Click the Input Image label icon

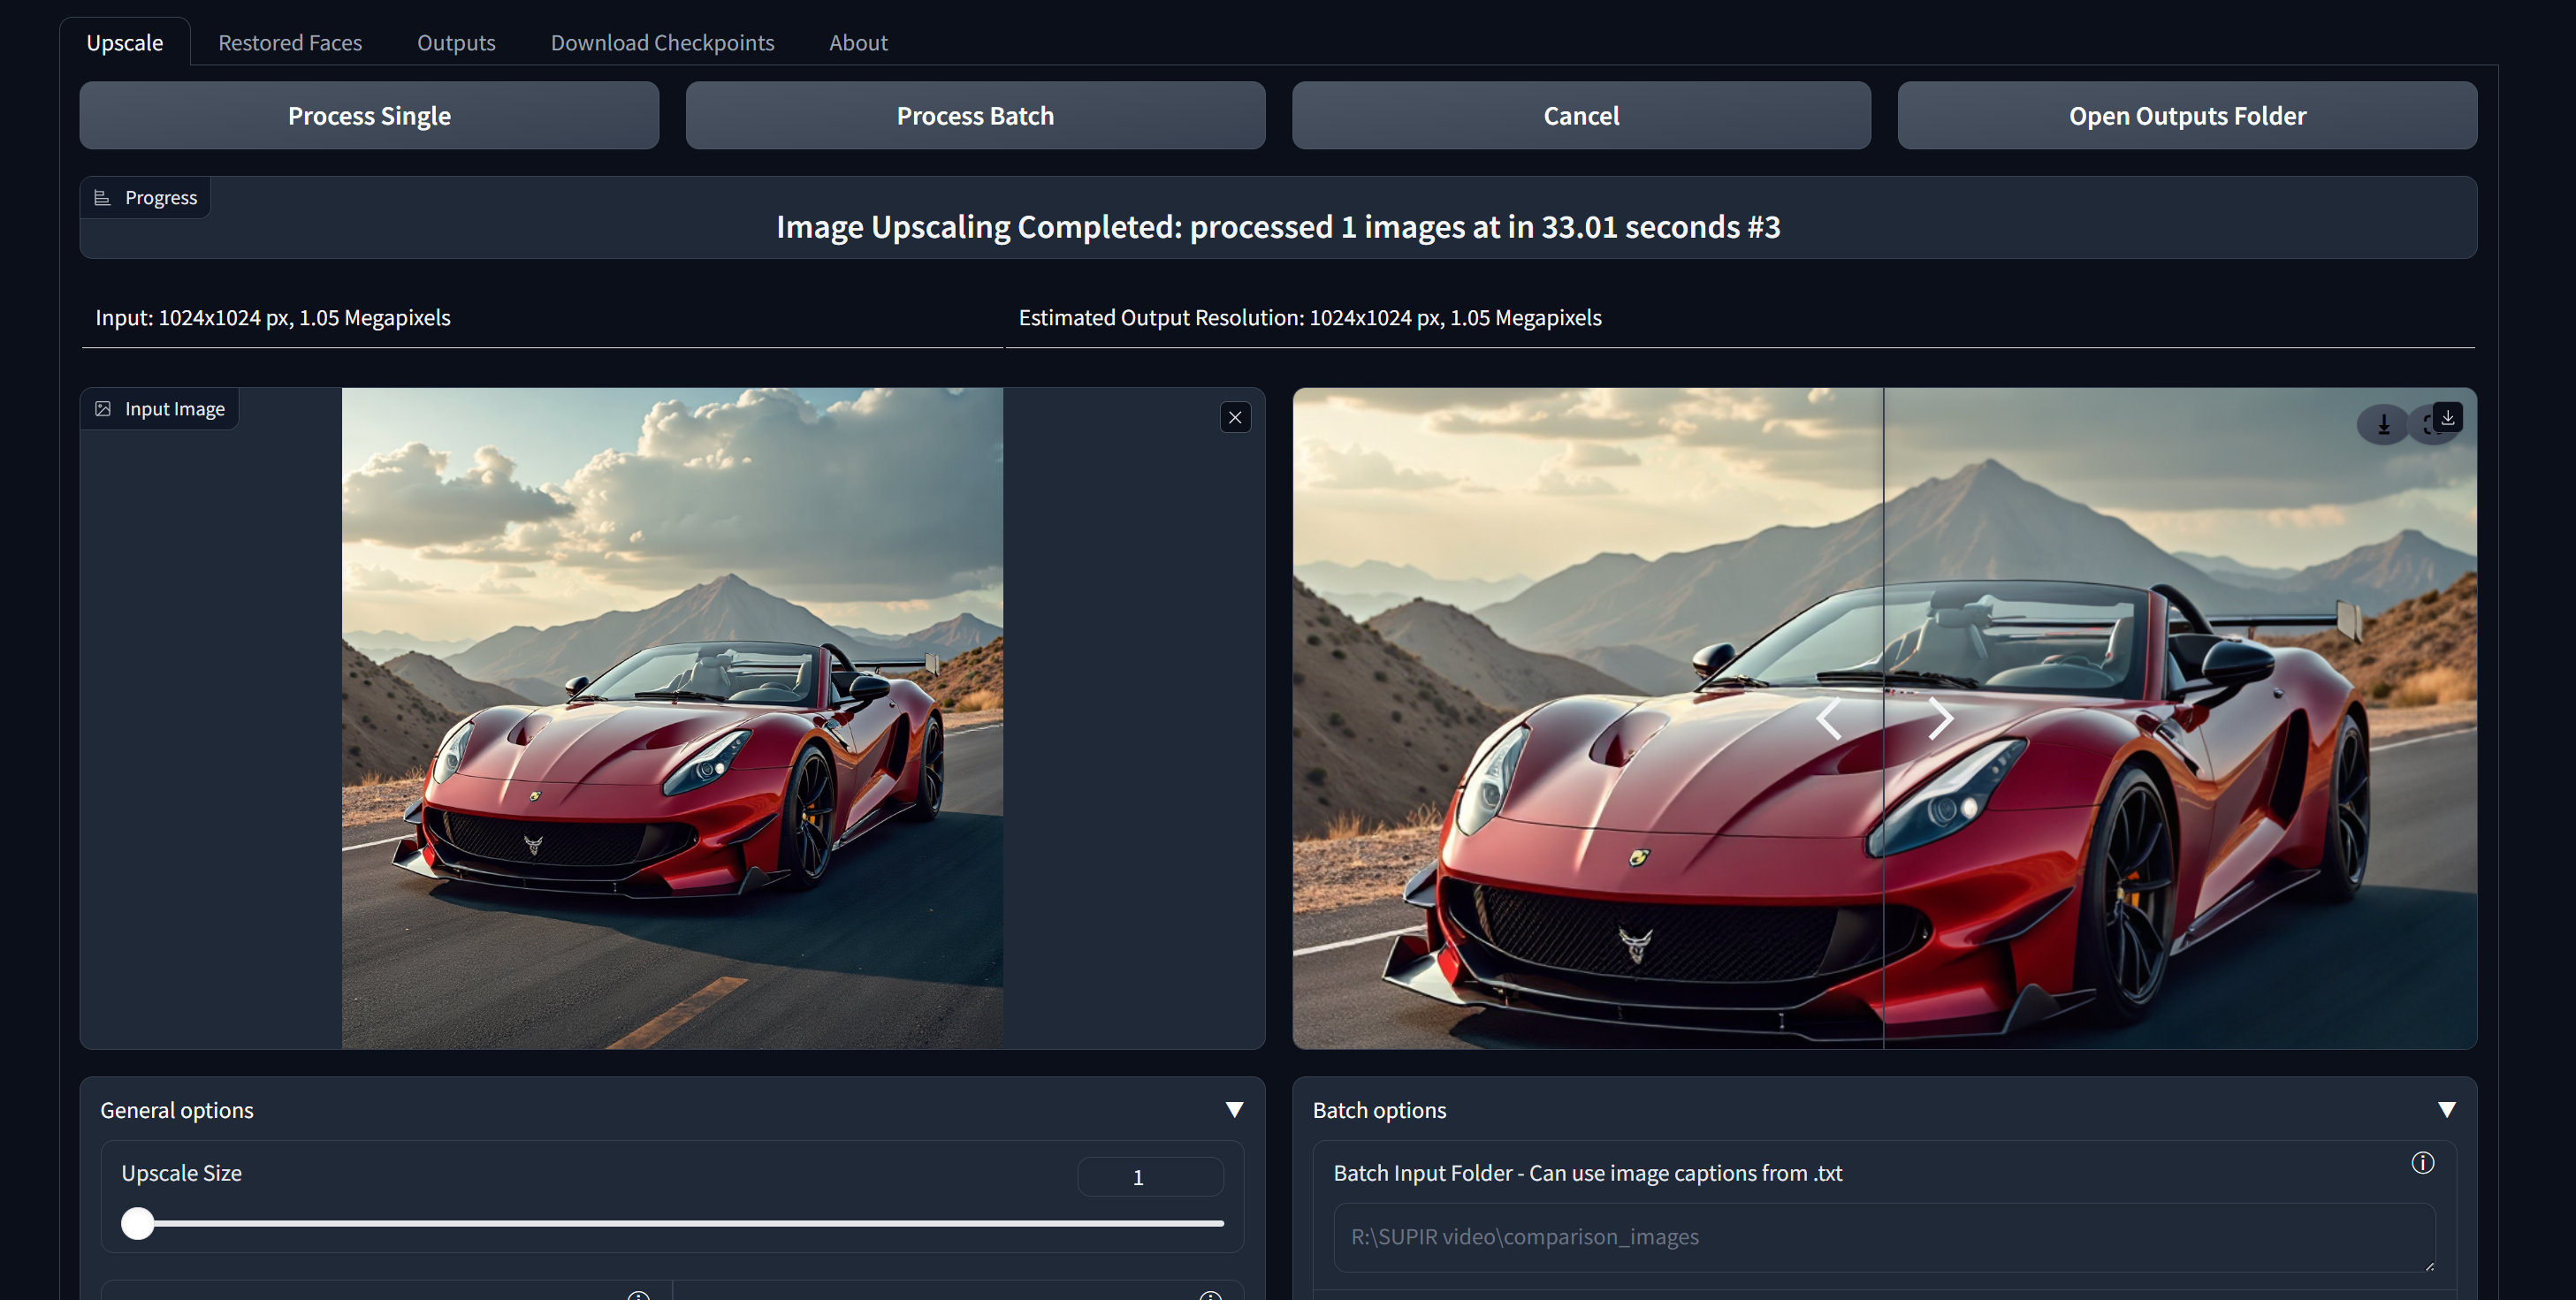[x=103, y=409]
